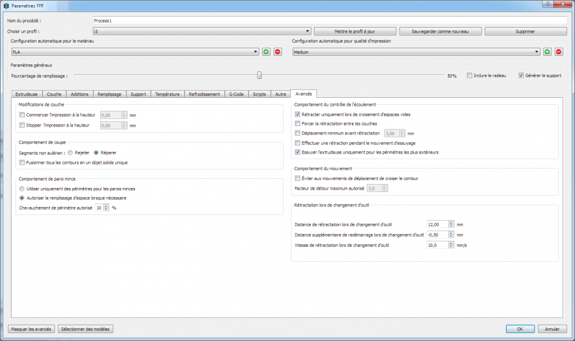Screen dimensions: 575x341
Task: Click 'Sélectionner des modèles' button
Action: click(86, 329)
